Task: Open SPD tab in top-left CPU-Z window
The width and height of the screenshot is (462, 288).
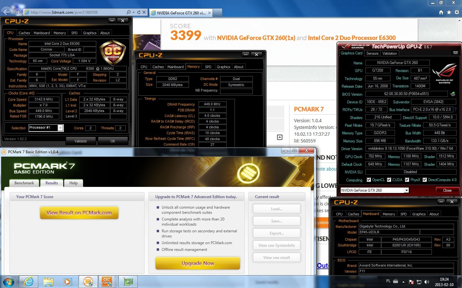Action: coord(74,33)
